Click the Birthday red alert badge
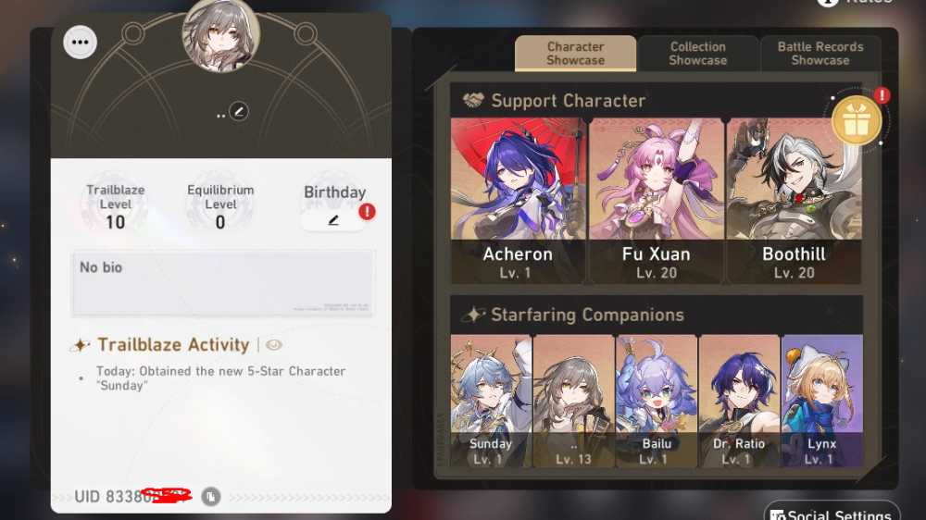Screen dimensions: 926x520 coord(367,211)
